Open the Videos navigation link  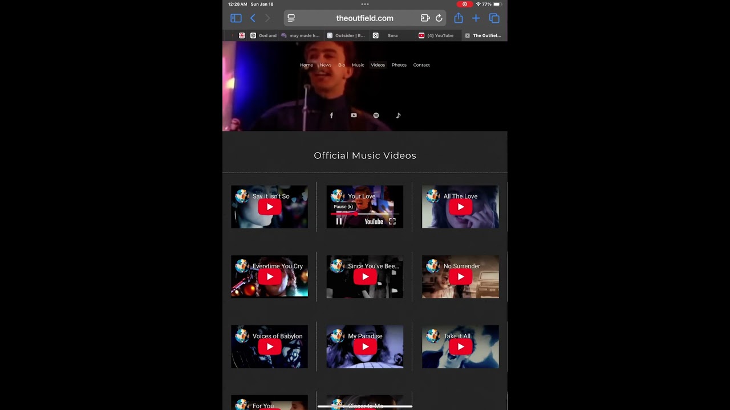coord(378,65)
